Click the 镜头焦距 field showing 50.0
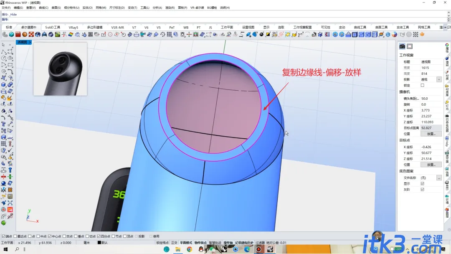The height and width of the screenshot is (254, 451). point(431,99)
